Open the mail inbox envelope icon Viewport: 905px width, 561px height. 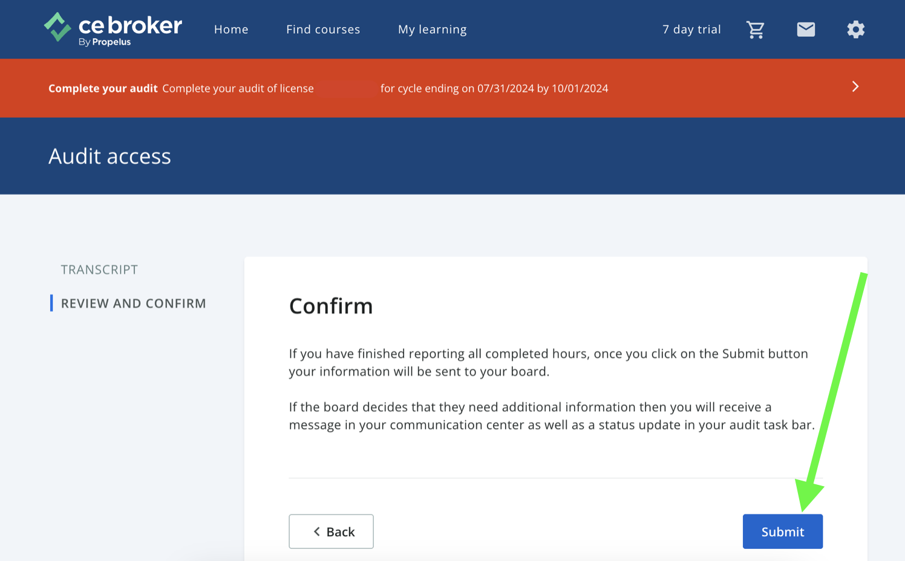pyautogui.click(x=806, y=30)
